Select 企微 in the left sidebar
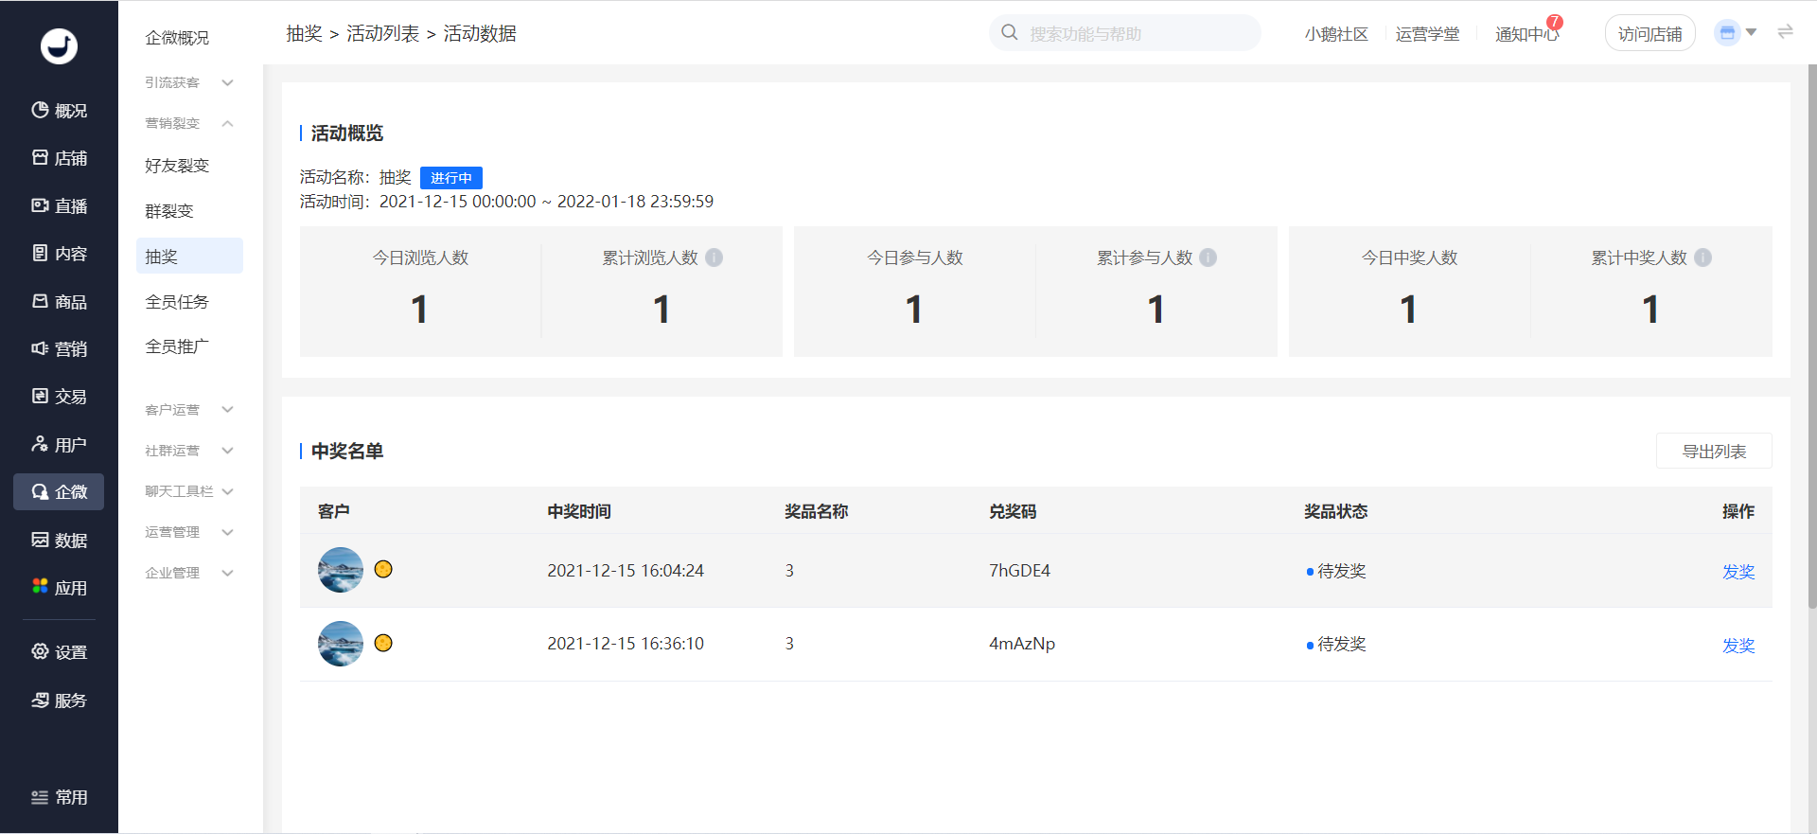Viewport: 1817px width, 834px height. (x=59, y=492)
